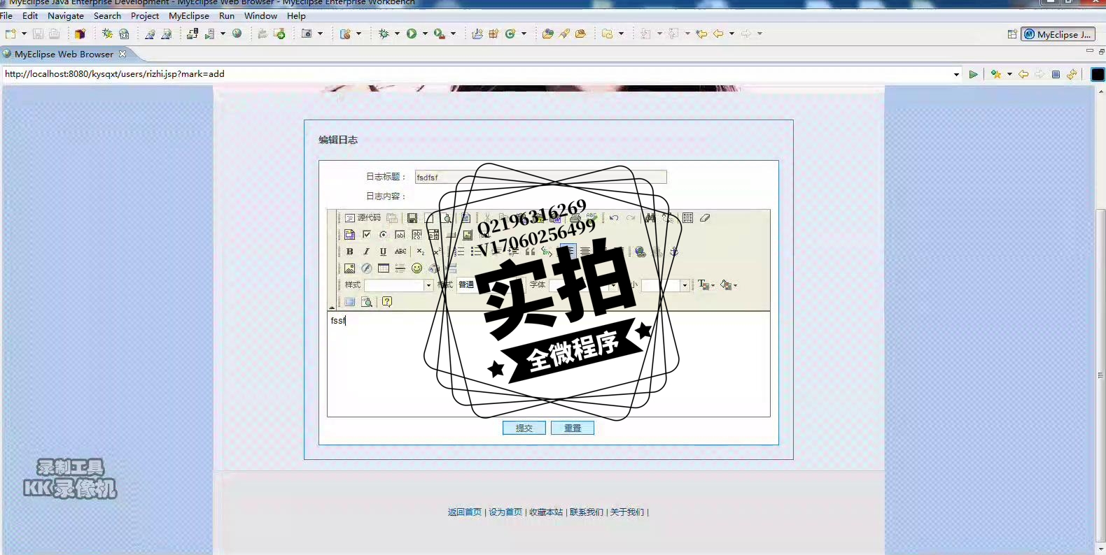Open the Navigate menu

pos(66,15)
